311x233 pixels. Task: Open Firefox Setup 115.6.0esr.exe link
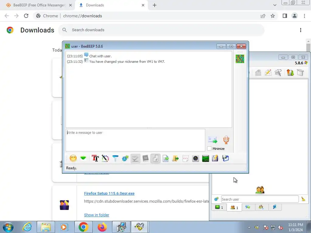[109, 193]
